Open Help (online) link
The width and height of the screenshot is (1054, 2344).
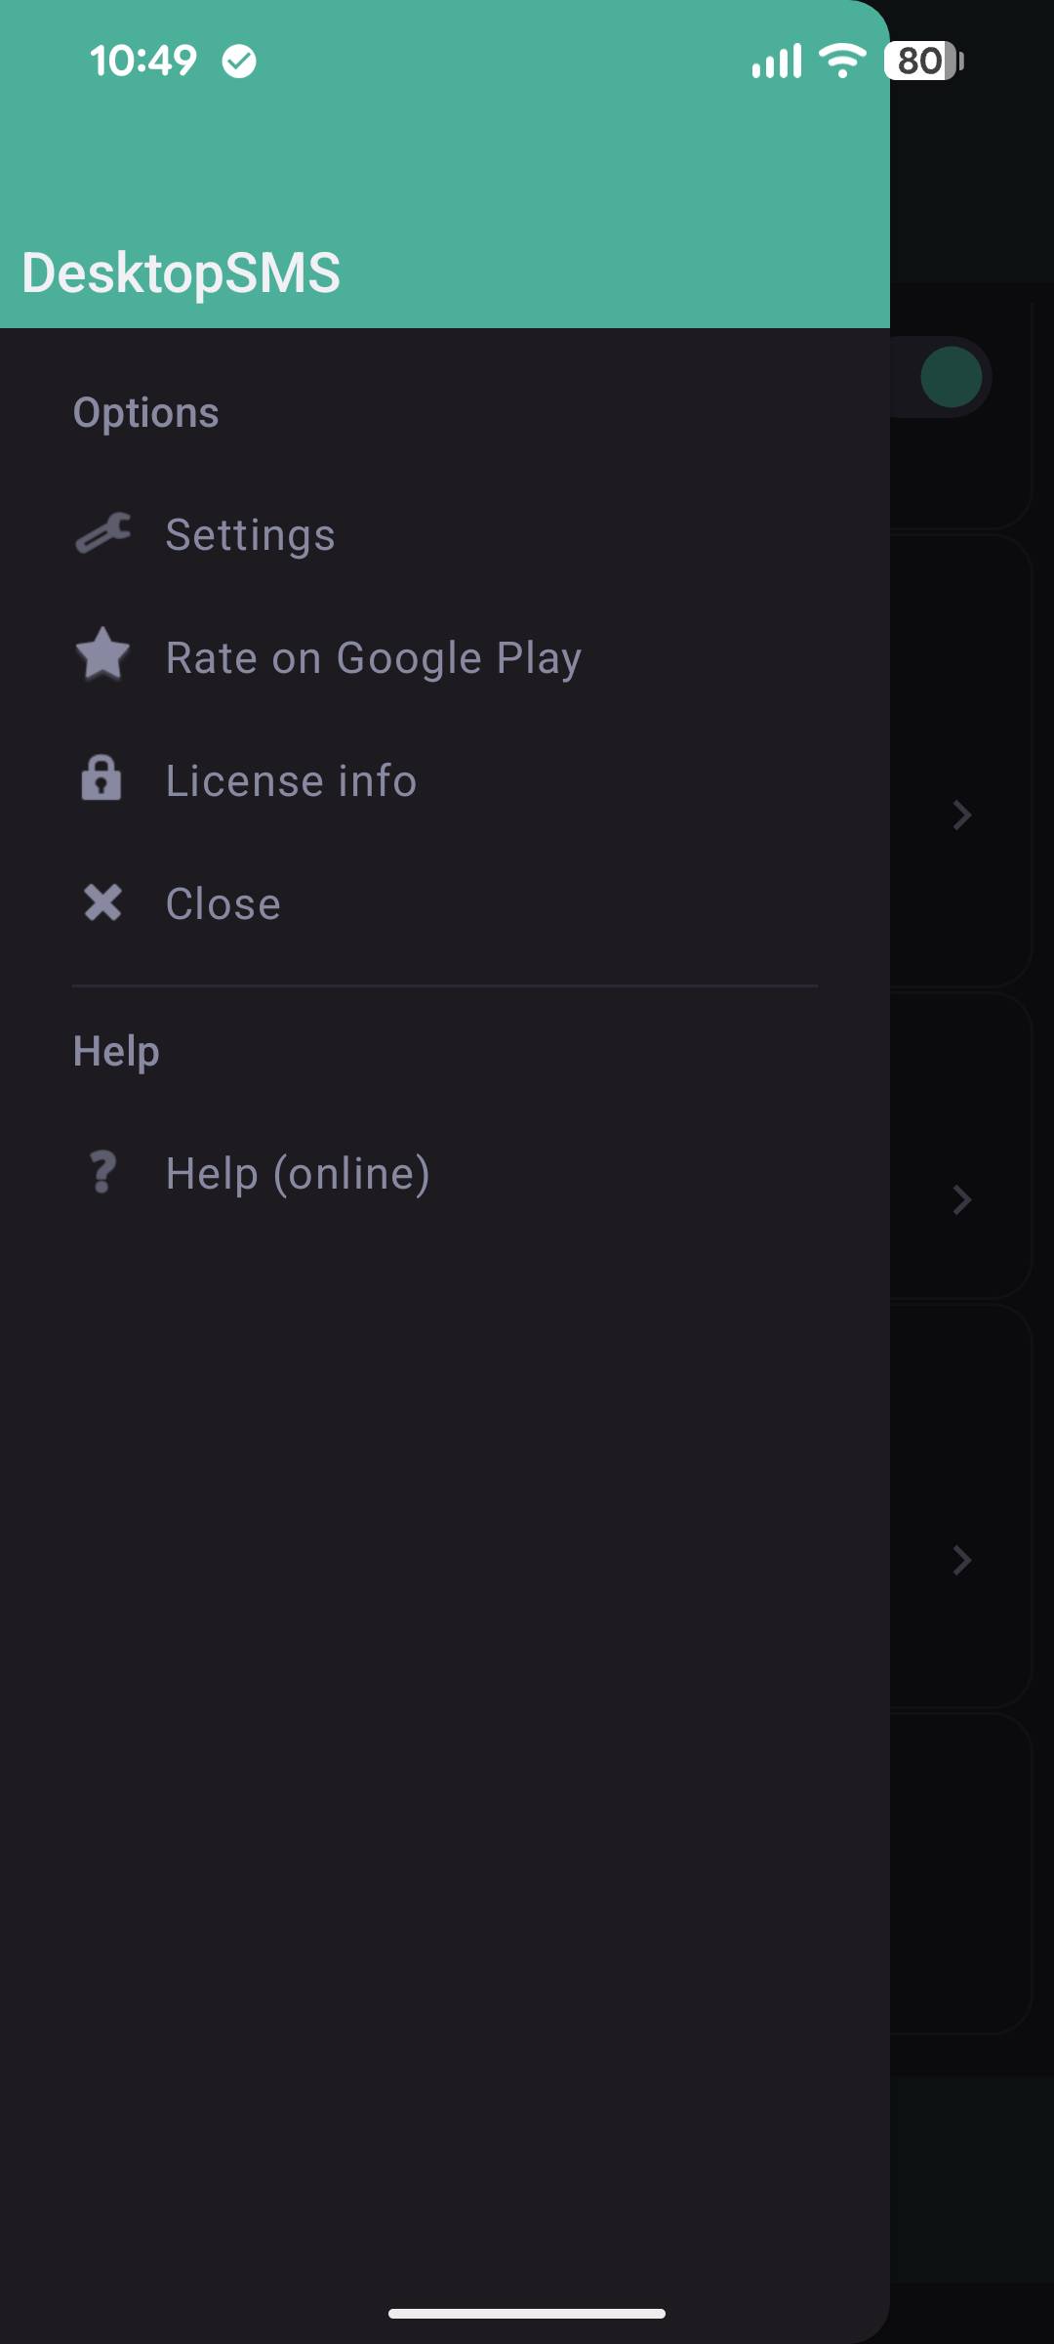(445, 1173)
